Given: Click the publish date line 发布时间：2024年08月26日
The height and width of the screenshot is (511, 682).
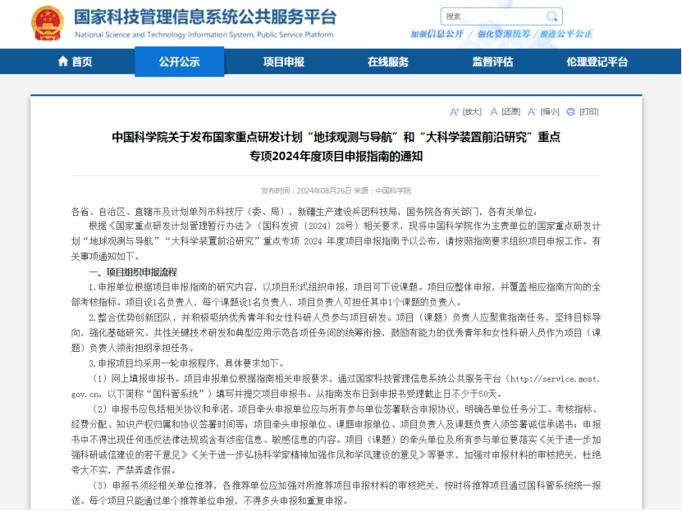Looking at the screenshot, I should pos(306,191).
